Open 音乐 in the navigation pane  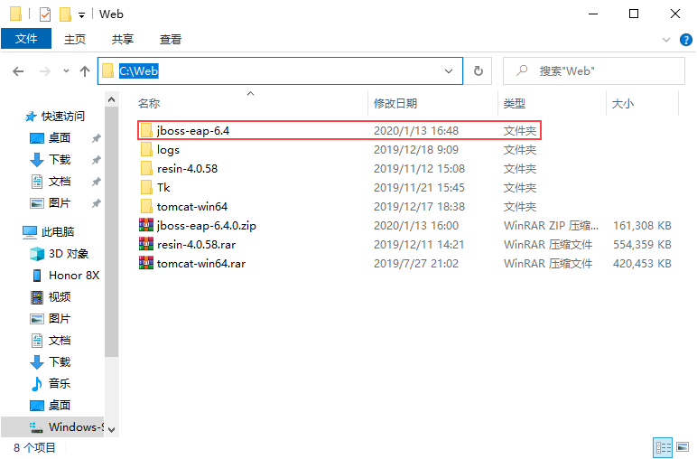click(50, 383)
